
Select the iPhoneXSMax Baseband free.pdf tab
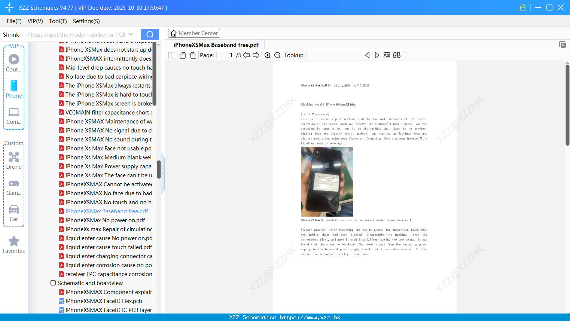click(216, 45)
